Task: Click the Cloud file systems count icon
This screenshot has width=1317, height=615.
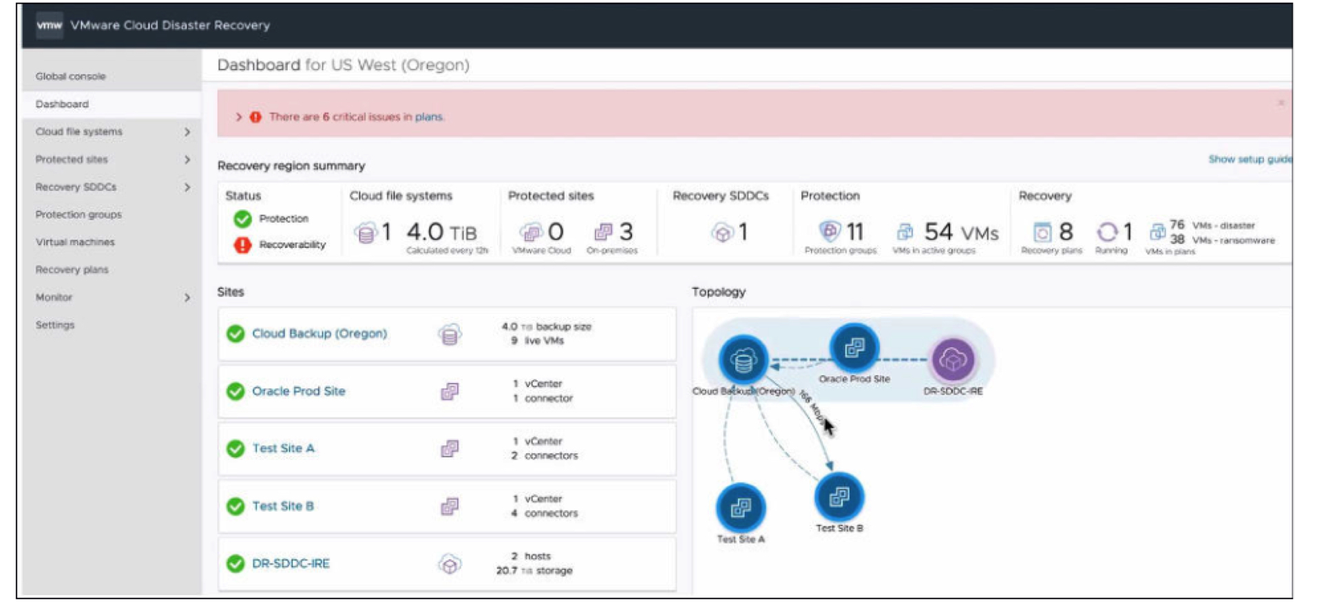Action: pyautogui.click(x=366, y=233)
